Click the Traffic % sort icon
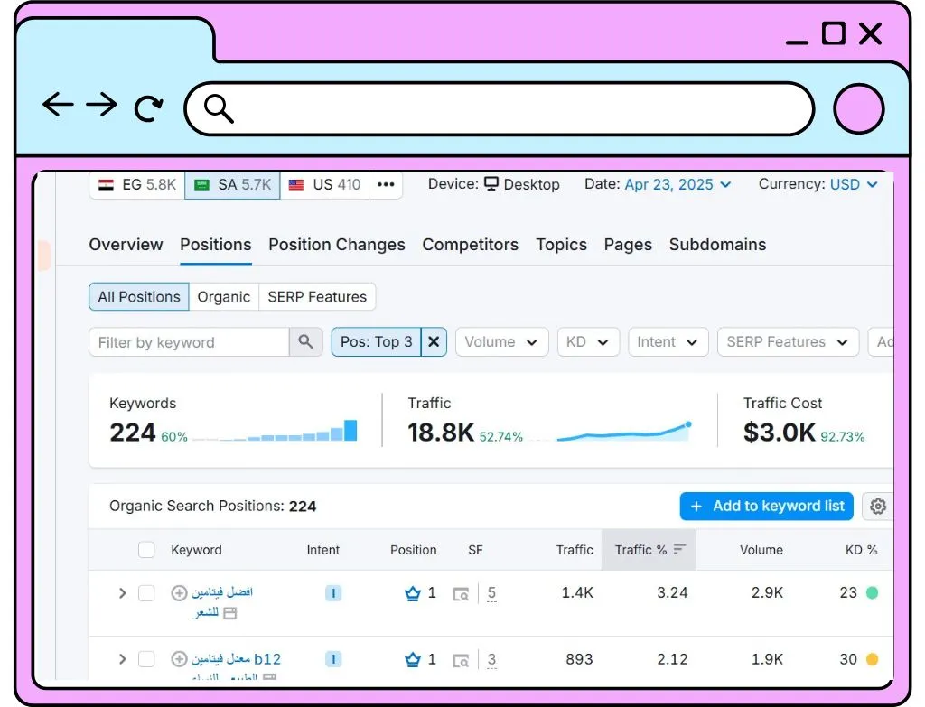This screenshot has height=707, width=925. tap(679, 550)
